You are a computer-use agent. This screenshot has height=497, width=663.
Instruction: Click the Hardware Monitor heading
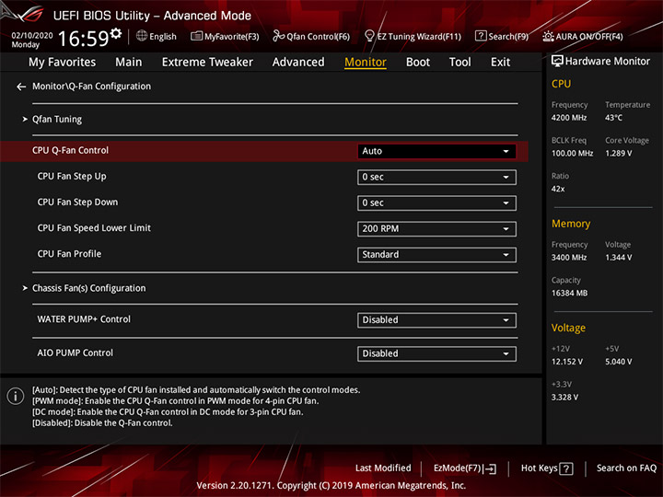tap(608, 62)
